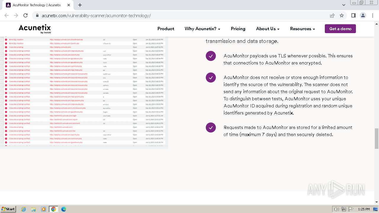Click the Acunetix by Invicti logo

35,29
